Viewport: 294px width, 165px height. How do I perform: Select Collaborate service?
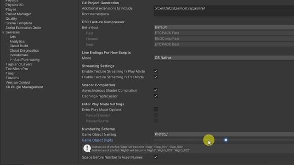click(19, 55)
